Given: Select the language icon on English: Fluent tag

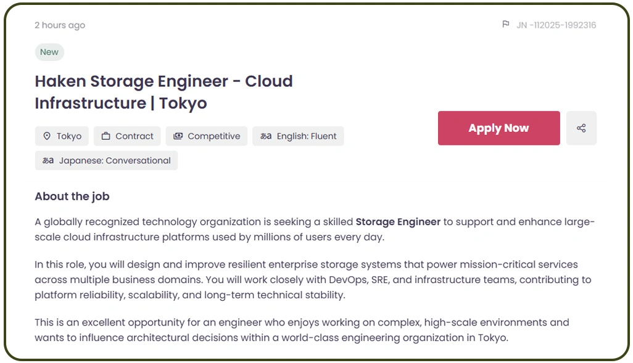Looking at the screenshot, I should pyautogui.click(x=265, y=136).
